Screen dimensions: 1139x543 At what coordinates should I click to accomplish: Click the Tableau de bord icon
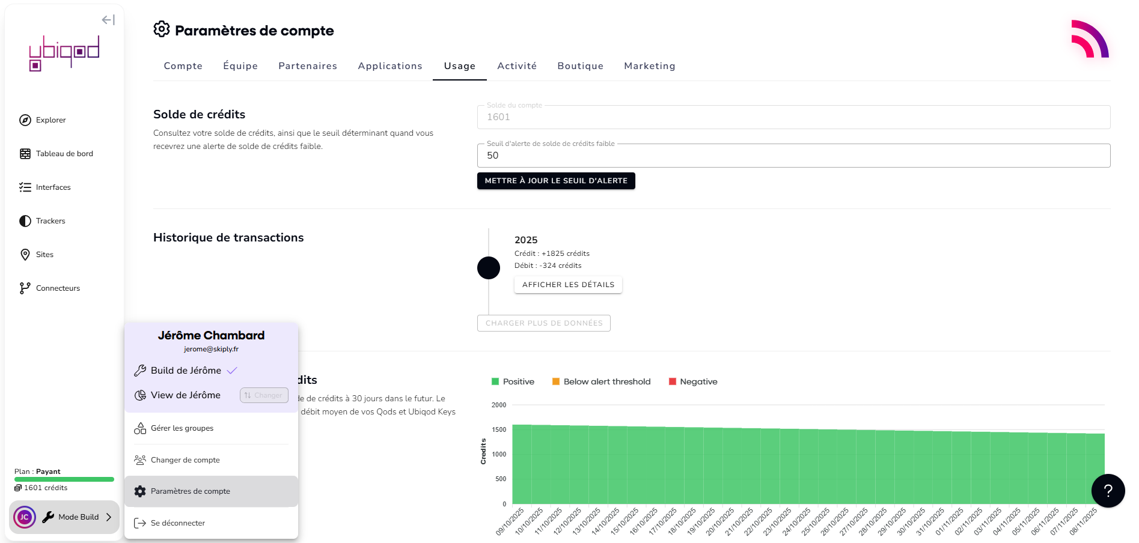tap(25, 154)
